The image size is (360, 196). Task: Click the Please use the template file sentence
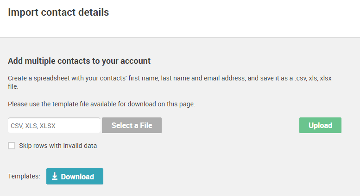(x=101, y=104)
